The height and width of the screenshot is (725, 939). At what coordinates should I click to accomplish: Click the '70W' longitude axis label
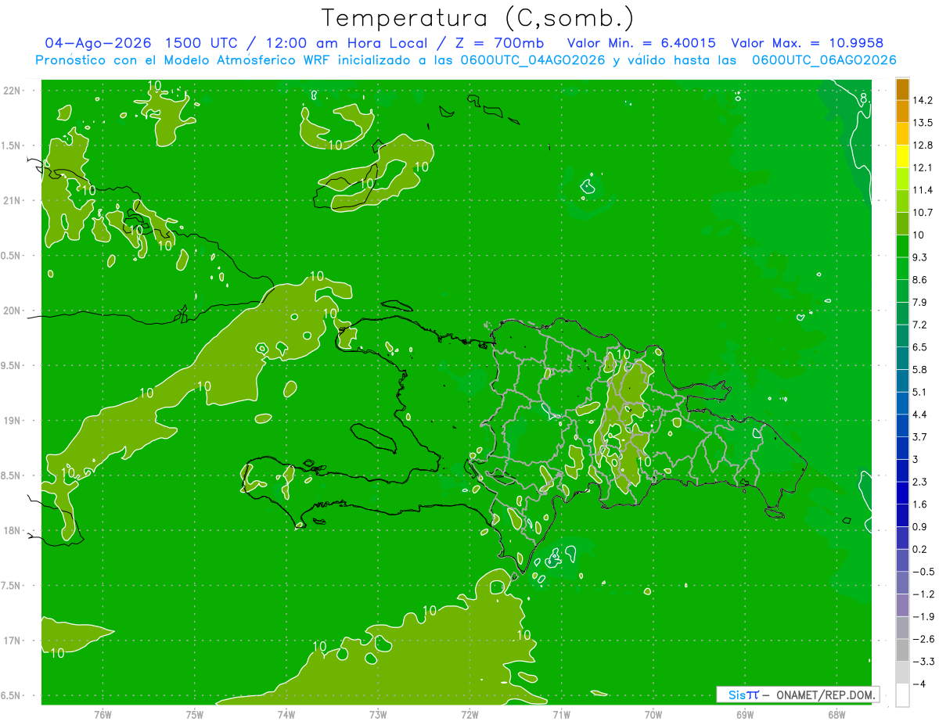point(653,715)
